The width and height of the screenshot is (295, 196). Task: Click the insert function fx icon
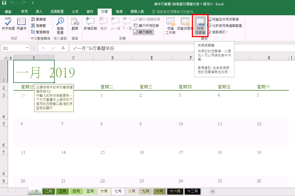(63, 48)
